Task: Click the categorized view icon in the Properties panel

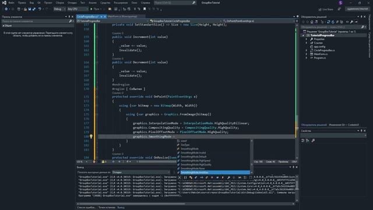Action: 303,141
